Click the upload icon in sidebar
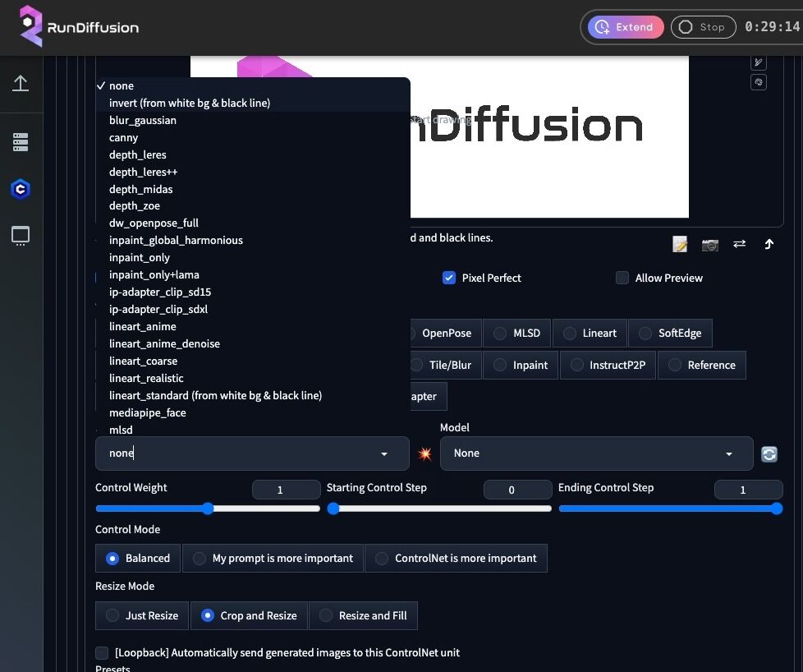803x672 pixels. point(21,84)
